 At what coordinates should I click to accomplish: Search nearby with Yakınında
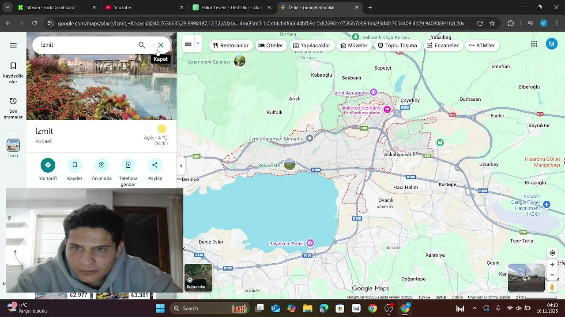pyautogui.click(x=102, y=170)
